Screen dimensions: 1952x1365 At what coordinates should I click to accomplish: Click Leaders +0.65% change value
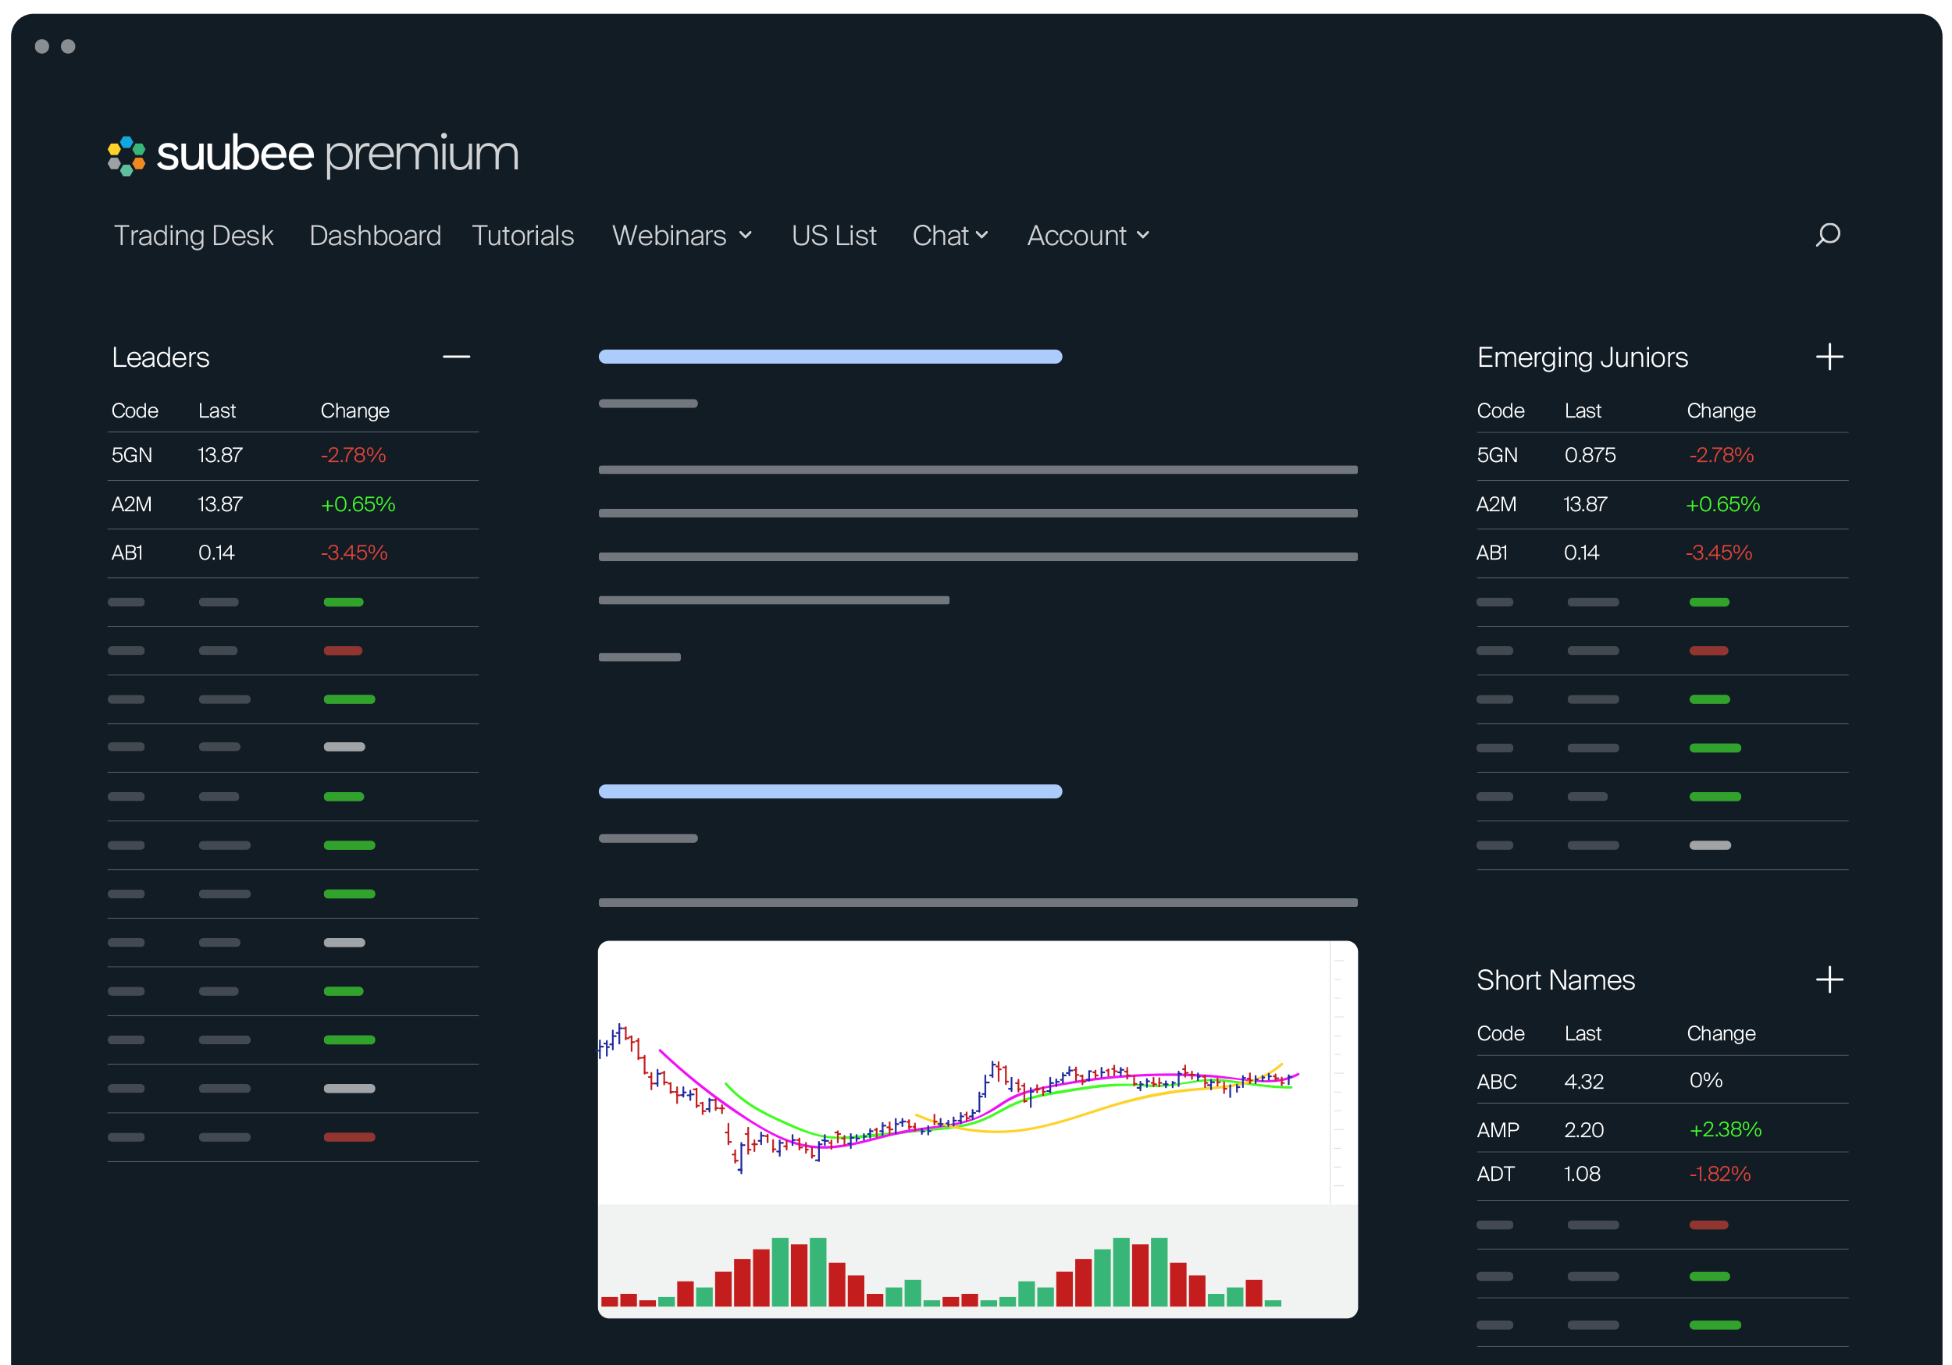click(358, 505)
